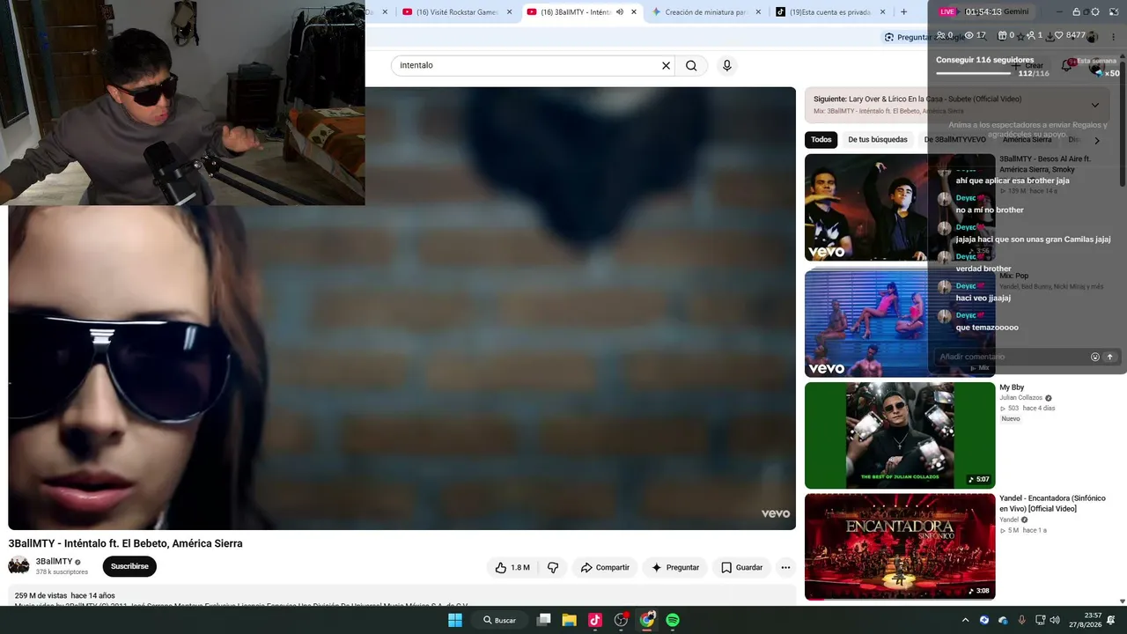
Task: Open Spotify from the taskbar
Action: tap(673, 620)
